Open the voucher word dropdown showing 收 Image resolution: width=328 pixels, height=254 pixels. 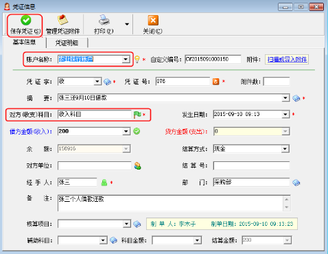click(97, 81)
